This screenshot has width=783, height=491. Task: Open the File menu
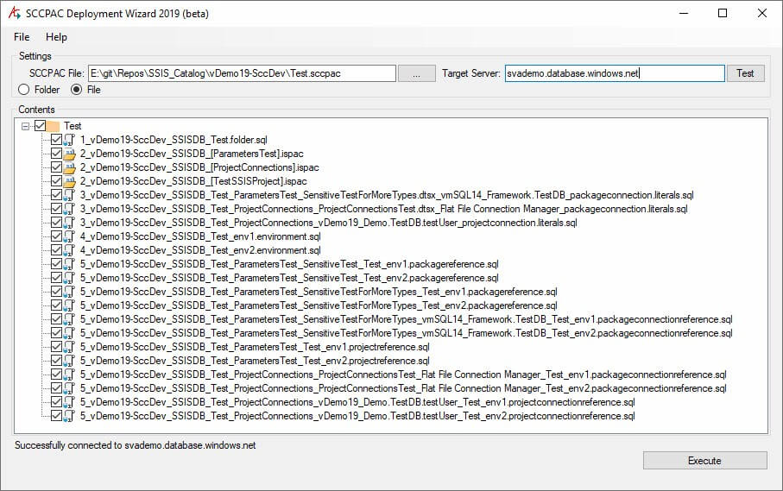click(22, 37)
